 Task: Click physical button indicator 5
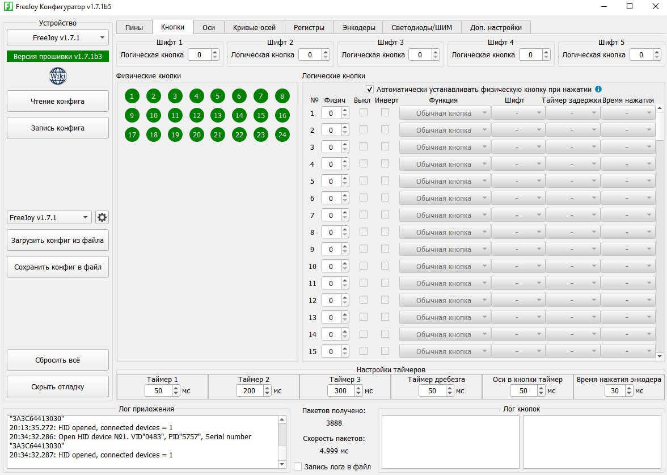218,96
